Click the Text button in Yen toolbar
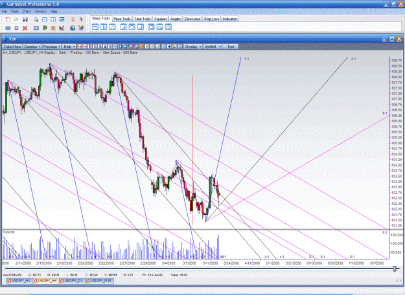The height and width of the screenshot is (295, 405). [x=231, y=47]
